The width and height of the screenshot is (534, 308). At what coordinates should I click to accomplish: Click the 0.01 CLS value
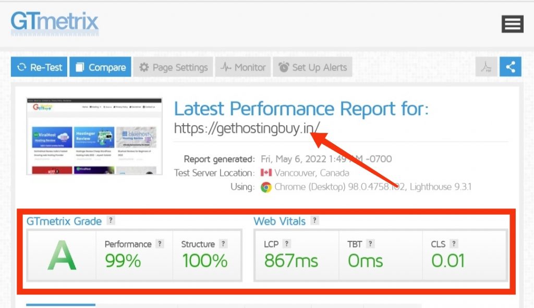coord(448,261)
